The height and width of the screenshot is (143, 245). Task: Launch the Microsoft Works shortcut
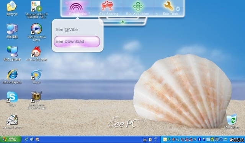tap(12, 122)
